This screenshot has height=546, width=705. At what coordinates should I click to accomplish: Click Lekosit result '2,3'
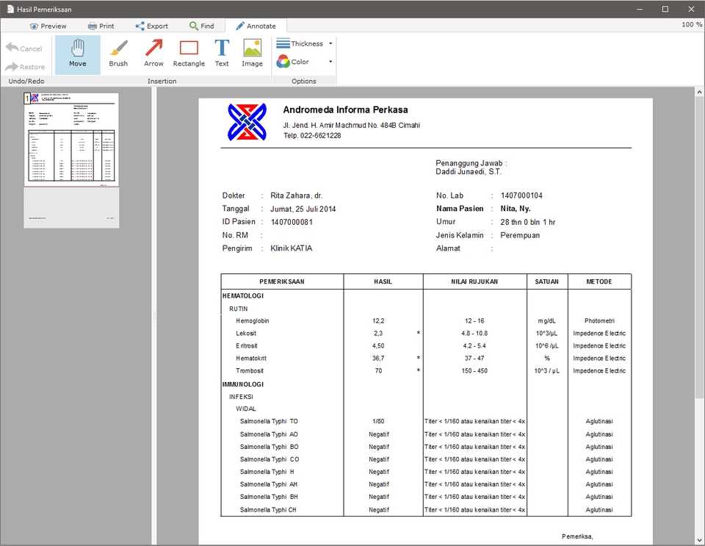378,334
